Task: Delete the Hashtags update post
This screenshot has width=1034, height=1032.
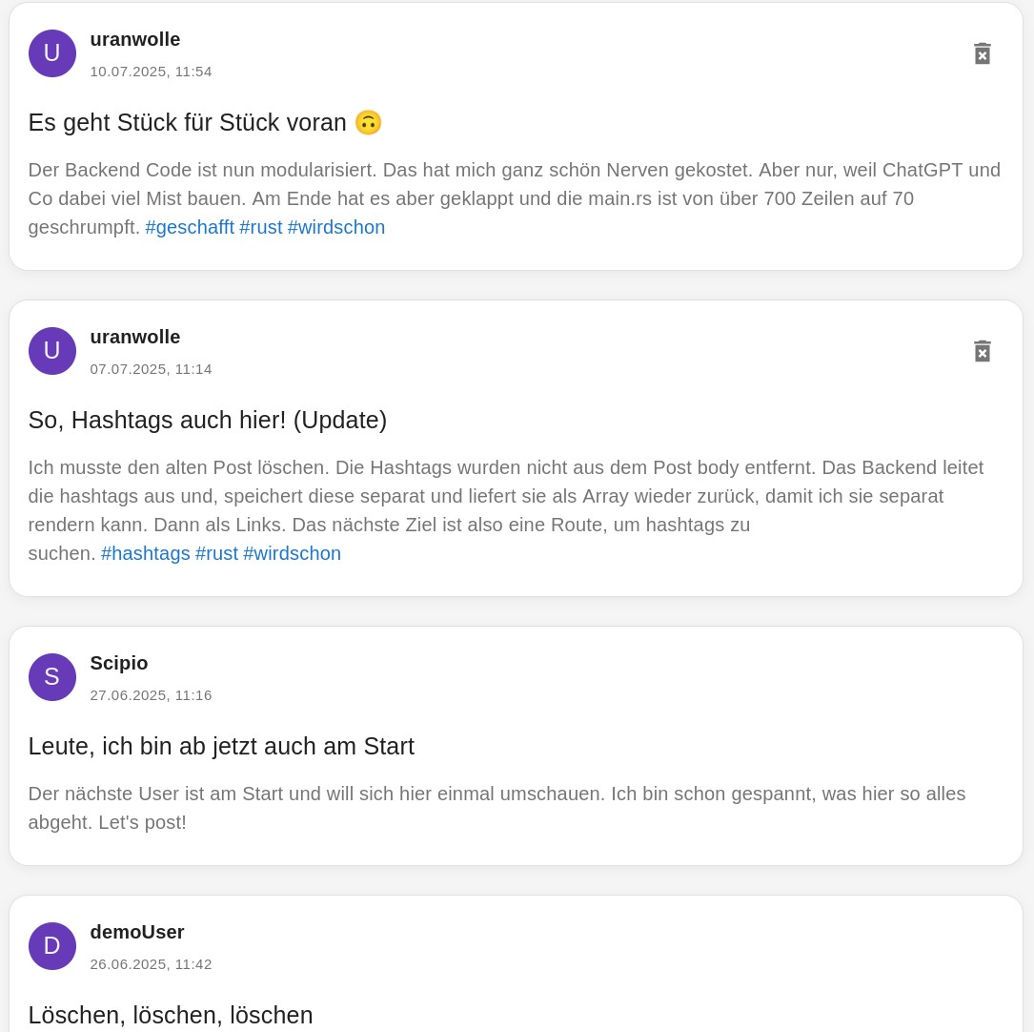Action: coord(982,351)
